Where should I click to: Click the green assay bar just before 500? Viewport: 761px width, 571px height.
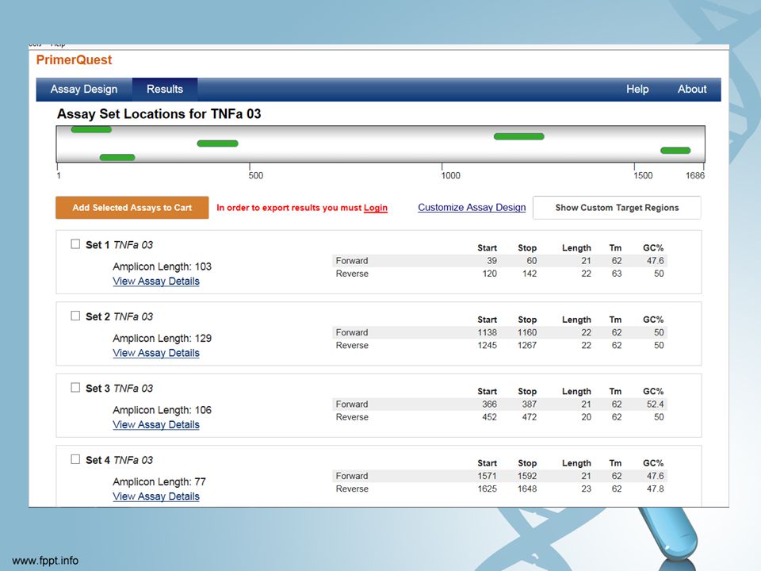(x=217, y=144)
